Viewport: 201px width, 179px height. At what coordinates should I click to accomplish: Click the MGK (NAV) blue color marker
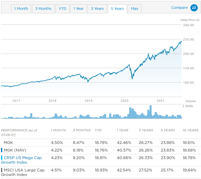coord(2,150)
